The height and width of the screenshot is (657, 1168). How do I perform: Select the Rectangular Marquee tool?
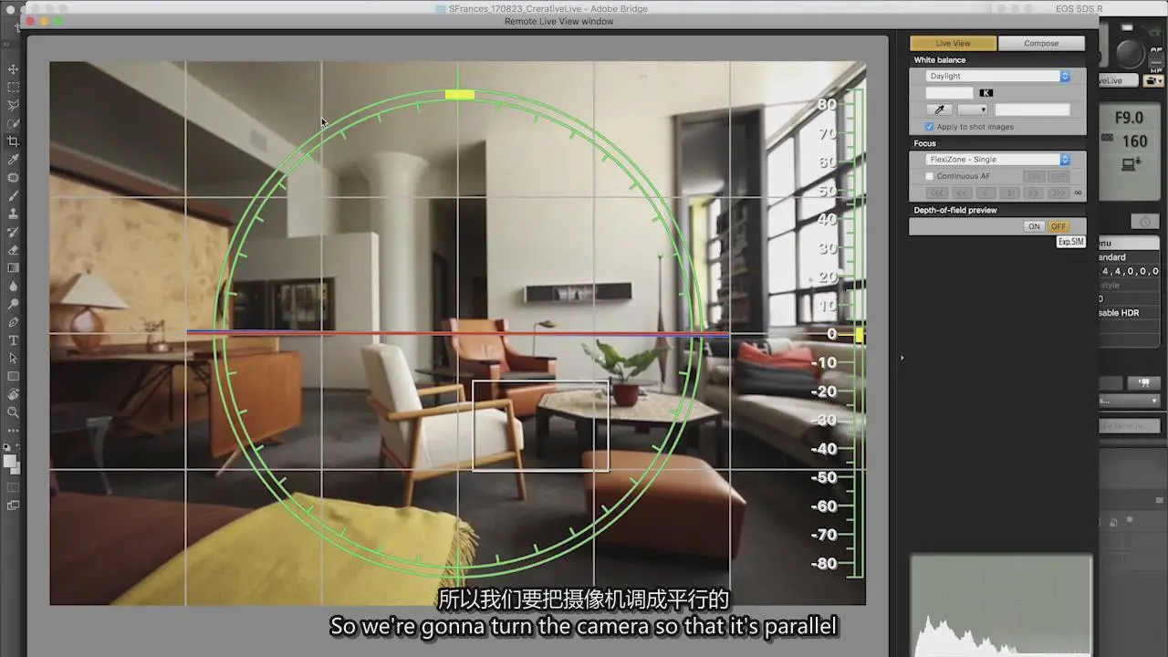point(13,88)
